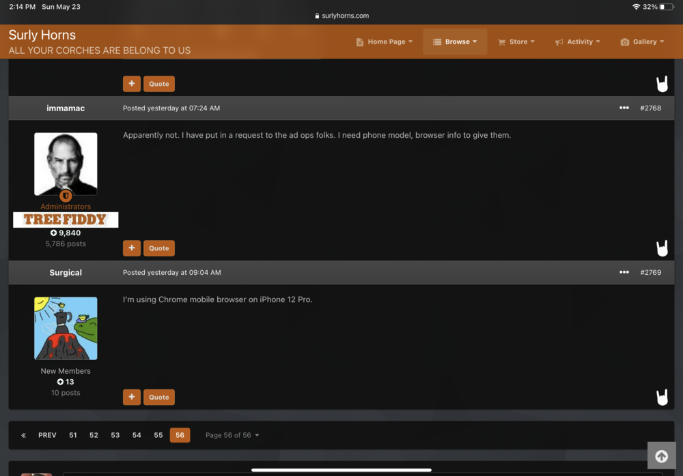Image resolution: width=683 pixels, height=476 pixels.
Task: Toggle multiquote plus on immamac's post
Action: [x=131, y=248]
